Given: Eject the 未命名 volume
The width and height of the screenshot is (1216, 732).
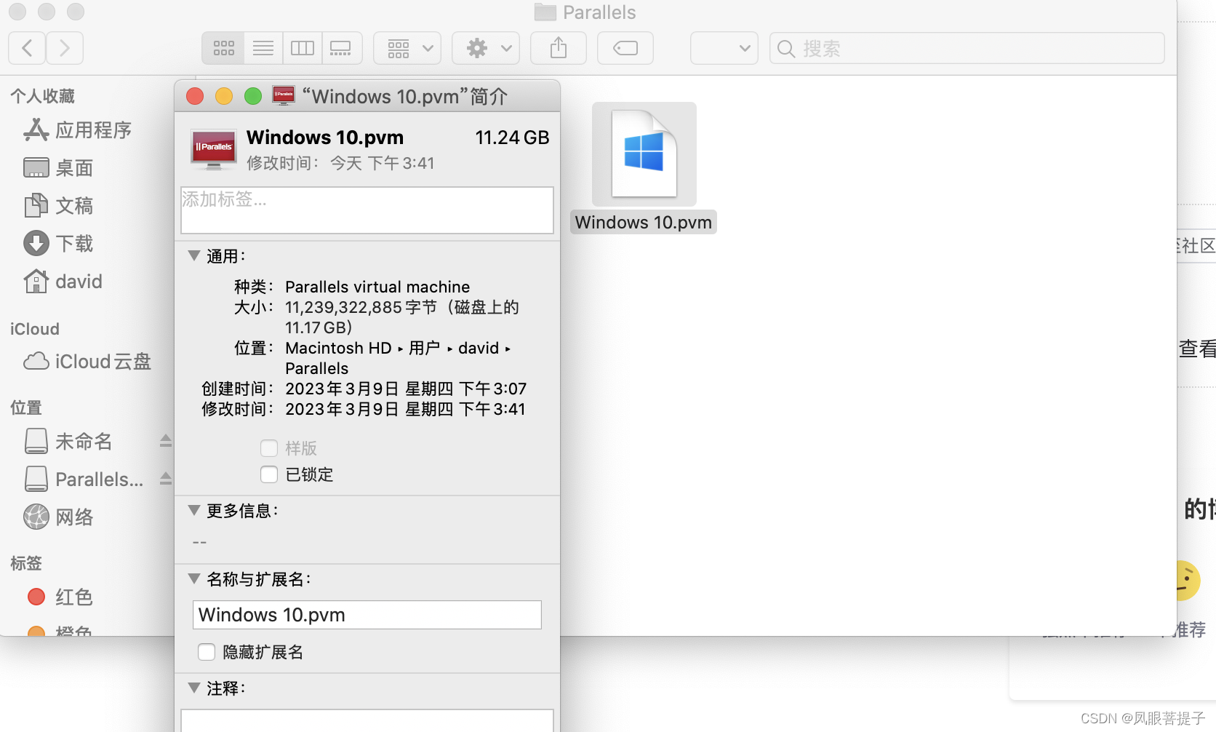Looking at the screenshot, I should pos(166,441).
